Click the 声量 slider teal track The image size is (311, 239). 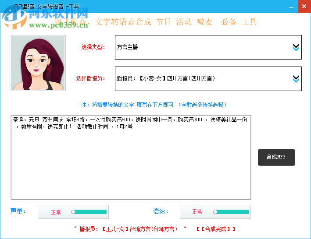pyautogui.click(x=91, y=212)
